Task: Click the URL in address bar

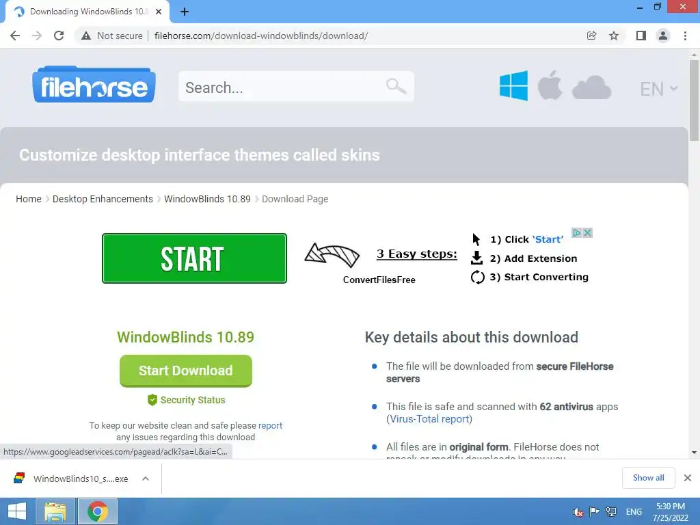Action: coord(261,36)
